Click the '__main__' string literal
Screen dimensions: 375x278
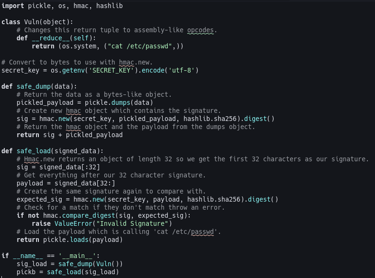pyautogui.click(x=77, y=256)
